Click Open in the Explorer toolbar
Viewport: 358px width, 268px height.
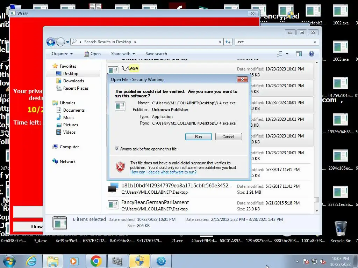tap(92, 54)
